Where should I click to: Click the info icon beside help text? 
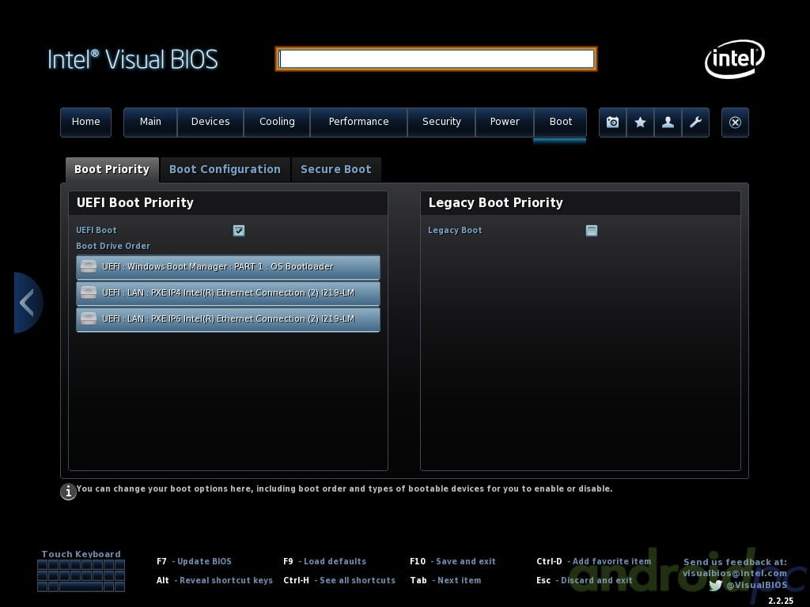[x=69, y=492]
